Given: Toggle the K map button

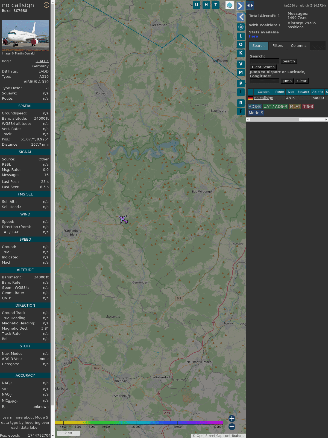Looking at the screenshot, I should 241,53.
